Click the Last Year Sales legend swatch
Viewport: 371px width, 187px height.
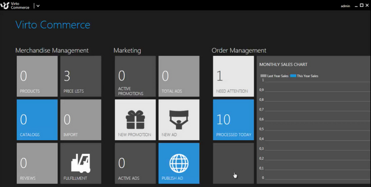(263, 76)
